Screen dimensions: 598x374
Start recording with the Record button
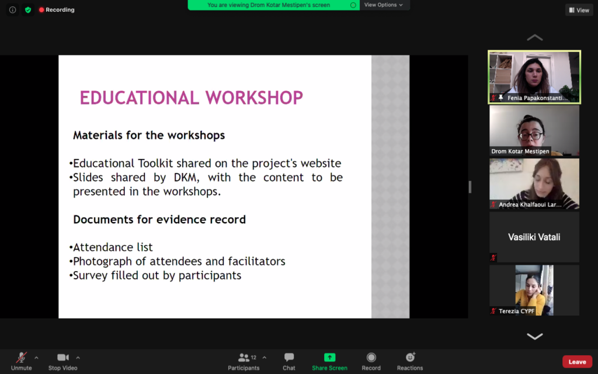pos(371,361)
